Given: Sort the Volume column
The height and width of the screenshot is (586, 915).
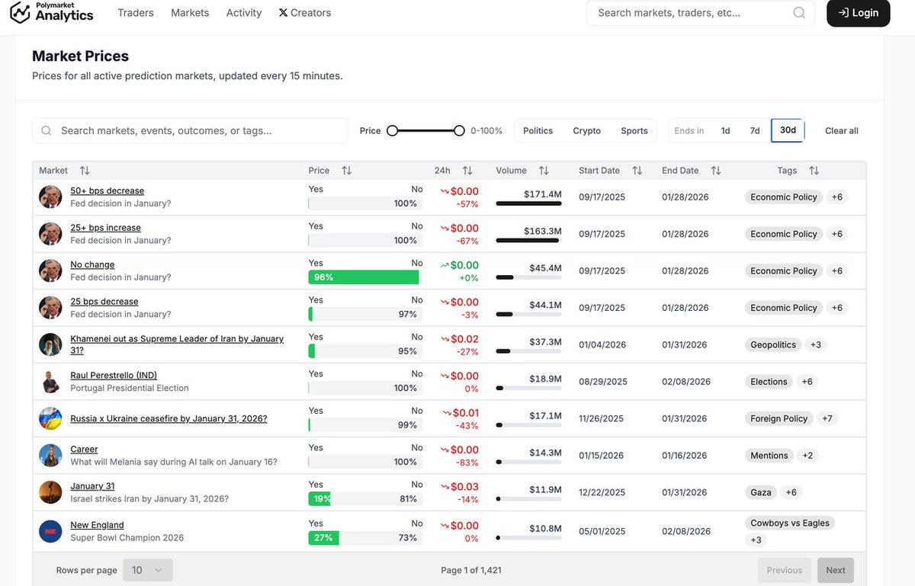Looking at the screenshot, I should click(542, 170).
